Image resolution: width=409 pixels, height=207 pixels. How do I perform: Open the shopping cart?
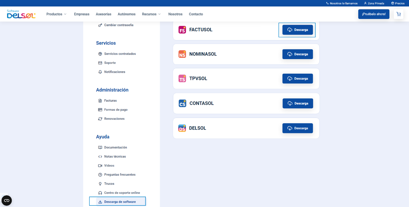point(398,14)
